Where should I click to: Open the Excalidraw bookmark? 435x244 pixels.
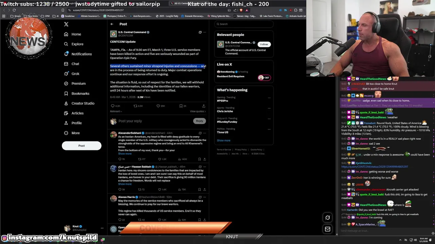[x=68, y=16]
